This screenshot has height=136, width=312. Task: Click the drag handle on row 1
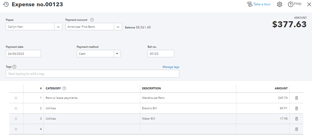[x=16, y=98]
